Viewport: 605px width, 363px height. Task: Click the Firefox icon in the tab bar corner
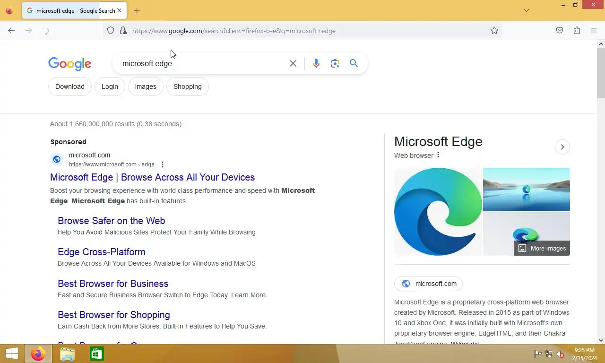[9, 10]
